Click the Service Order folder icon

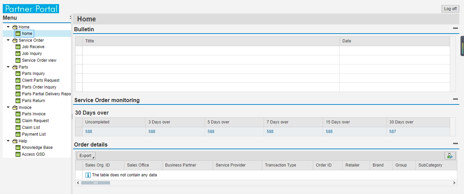point(15,40)
